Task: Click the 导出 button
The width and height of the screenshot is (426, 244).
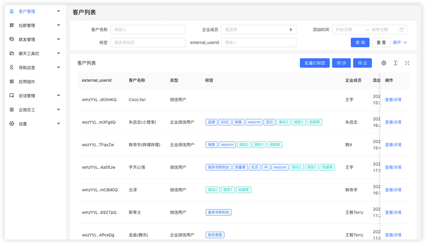Action: 362,63
